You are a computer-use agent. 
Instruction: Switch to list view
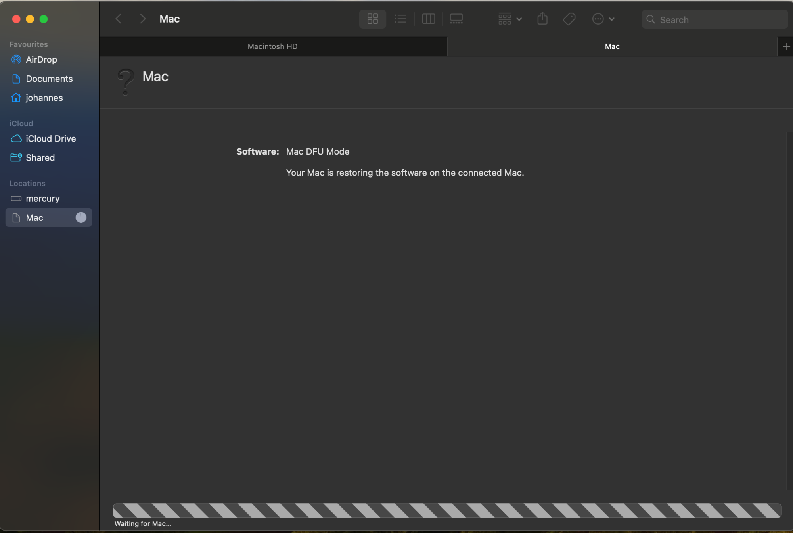[400, 19]
